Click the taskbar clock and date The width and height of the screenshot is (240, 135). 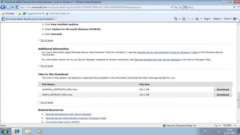(x=229, y=132)
